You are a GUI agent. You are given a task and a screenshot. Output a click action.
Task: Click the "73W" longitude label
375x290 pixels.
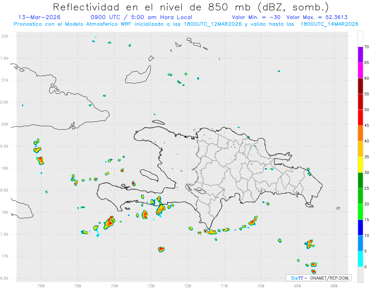[x=151, y=286]
